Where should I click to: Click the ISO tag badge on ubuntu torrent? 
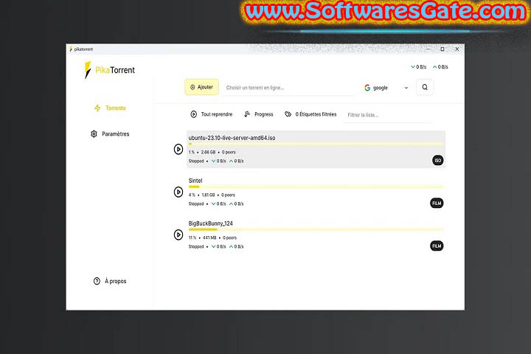[x=438, y=160]
